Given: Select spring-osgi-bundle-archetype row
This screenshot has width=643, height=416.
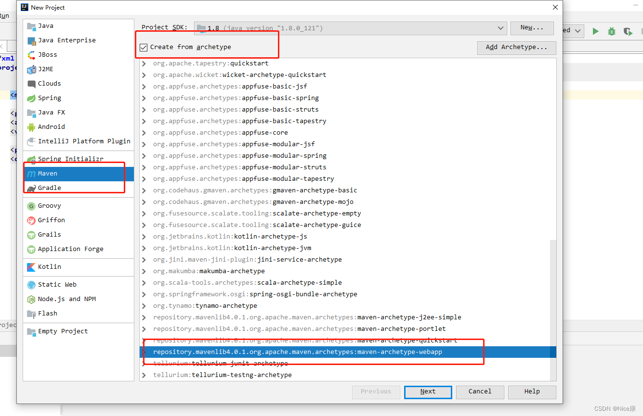Looking at the screenshot, I should coord(345,294).
